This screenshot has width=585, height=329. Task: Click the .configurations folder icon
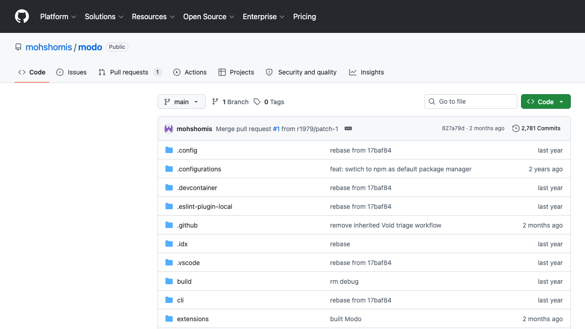coord(169,169)
